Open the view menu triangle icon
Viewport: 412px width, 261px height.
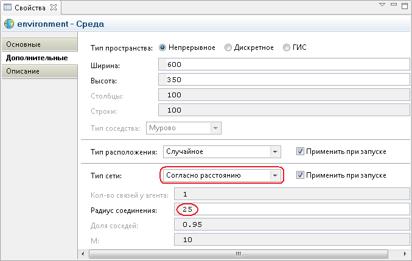click(382, 5)
